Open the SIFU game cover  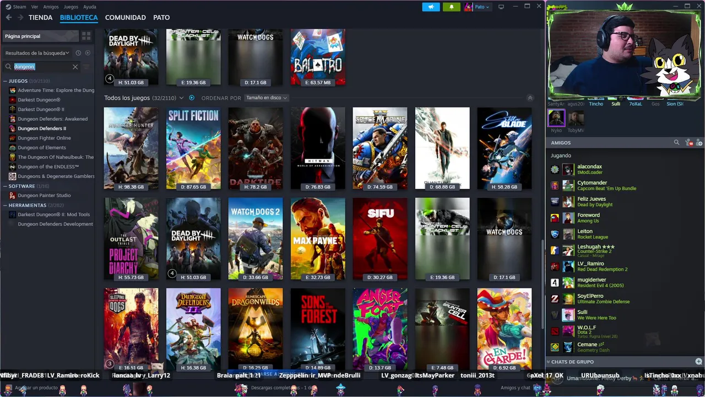(x=380, y=238)
